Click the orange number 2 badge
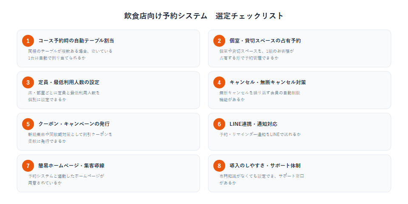This screenshot has width=408, height=204. [x=219, y=41]
